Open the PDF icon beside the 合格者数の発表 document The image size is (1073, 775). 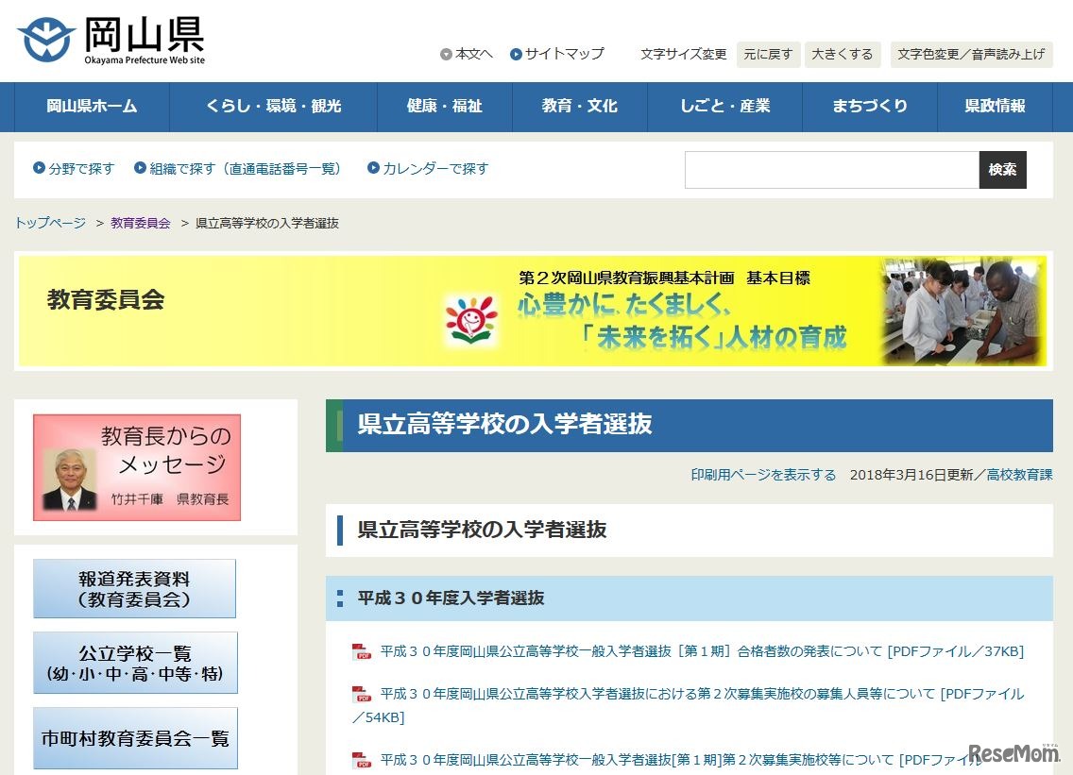point(362,650)
